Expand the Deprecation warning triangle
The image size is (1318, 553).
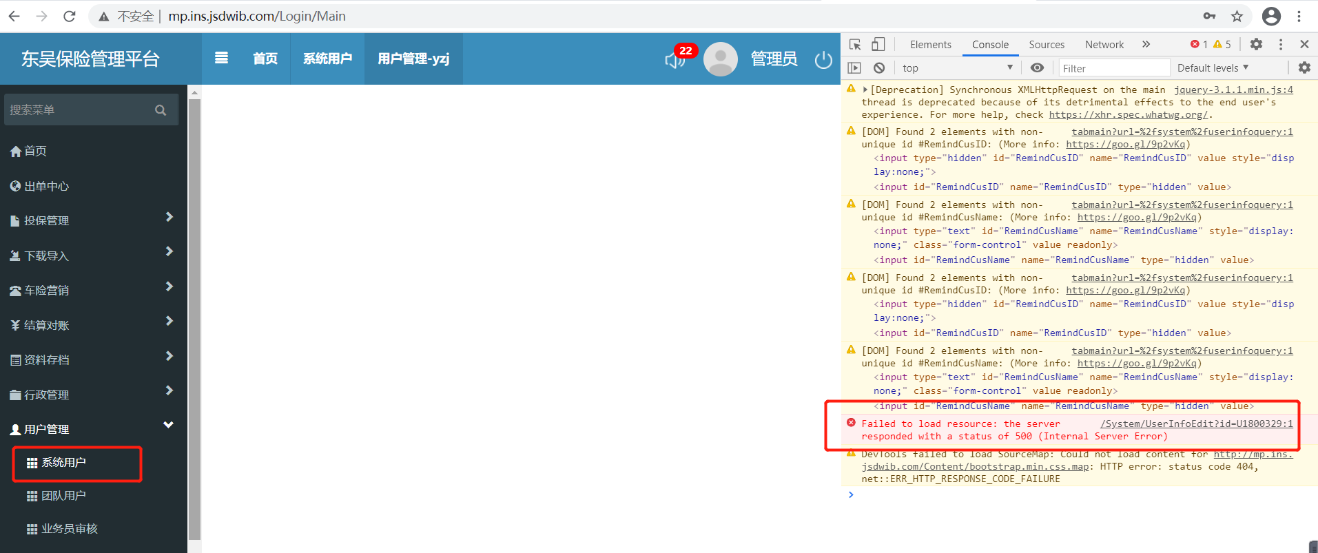[x=865, y=90]
